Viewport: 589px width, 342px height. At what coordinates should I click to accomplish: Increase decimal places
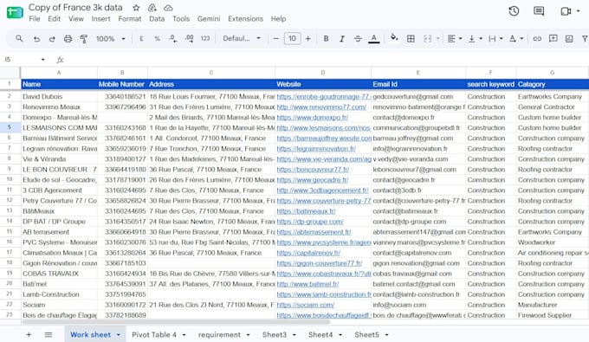[x=189, y=39]
